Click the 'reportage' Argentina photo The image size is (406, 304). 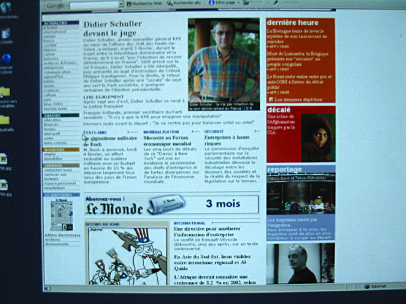(301, 194)
